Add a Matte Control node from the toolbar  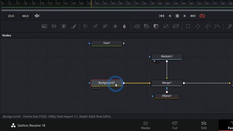coord(156,26)
